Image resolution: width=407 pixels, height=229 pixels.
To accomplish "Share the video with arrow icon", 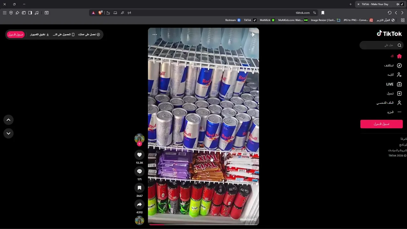I will [139, 204].
